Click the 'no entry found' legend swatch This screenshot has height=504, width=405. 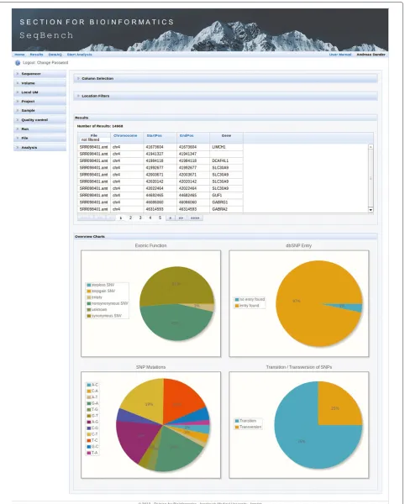point(237,299)
